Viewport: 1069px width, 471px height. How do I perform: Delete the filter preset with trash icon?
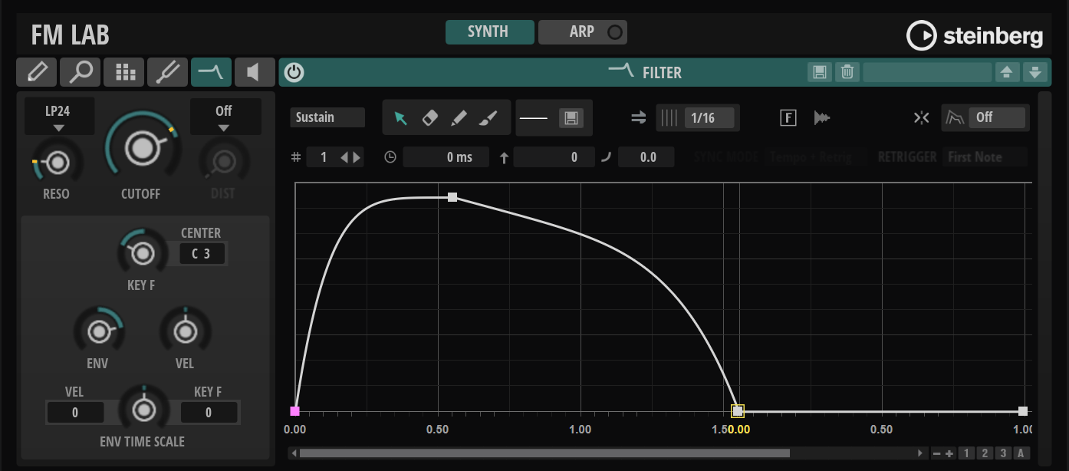coord(847,72)
